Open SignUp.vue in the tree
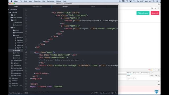The height and width of the screenshot is (95, 169). 20,48
